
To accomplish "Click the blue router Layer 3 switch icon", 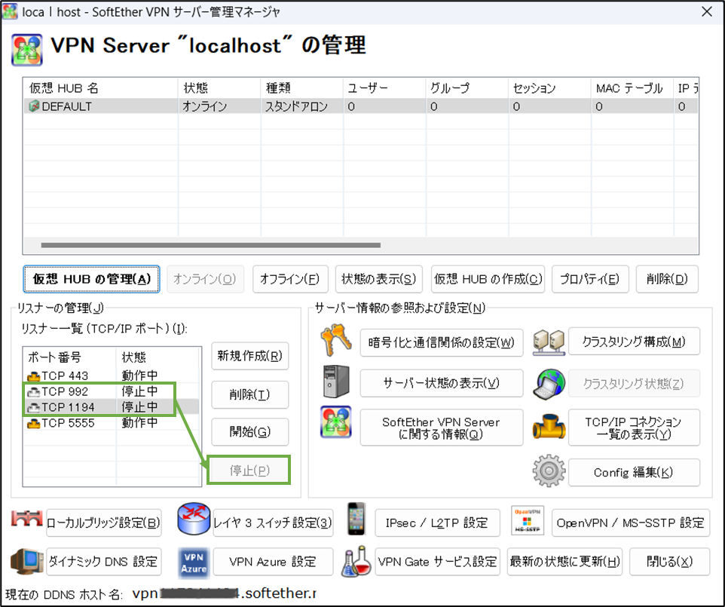I will [x=194, y=519].
